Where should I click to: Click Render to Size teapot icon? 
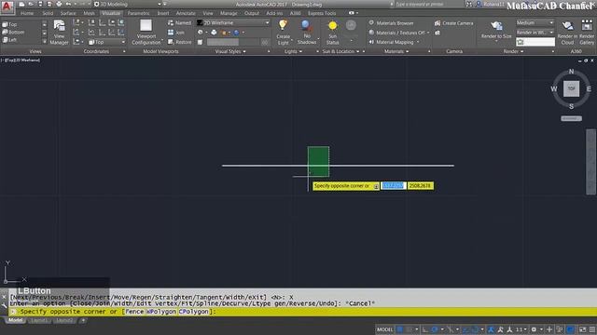(x=496, y=26)
